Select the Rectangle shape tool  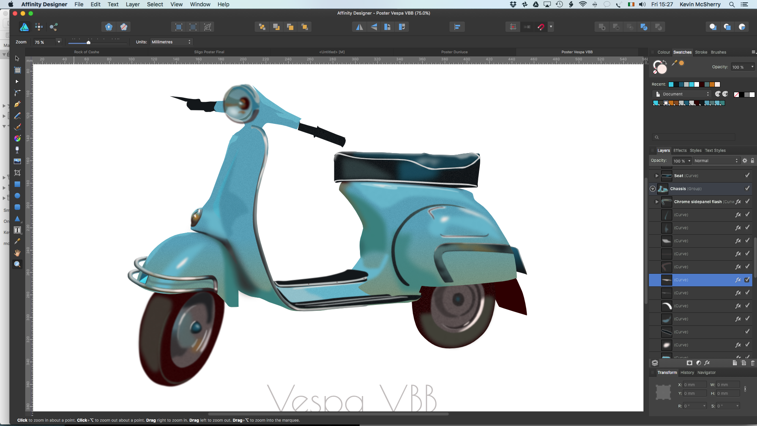(17, 184)
